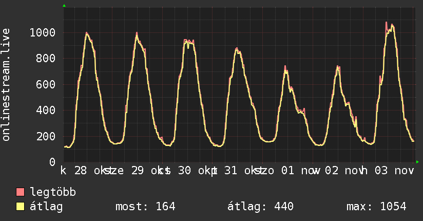The width and height of the screenshot is (423, 221).
Task: Click the green arrow atop the y-axis
Action: 64,6
